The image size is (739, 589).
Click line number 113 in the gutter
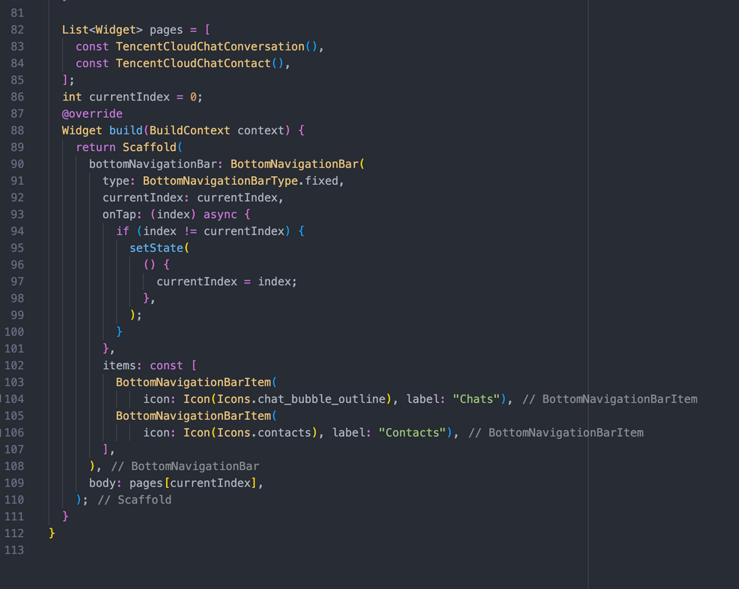coord(14,550)
